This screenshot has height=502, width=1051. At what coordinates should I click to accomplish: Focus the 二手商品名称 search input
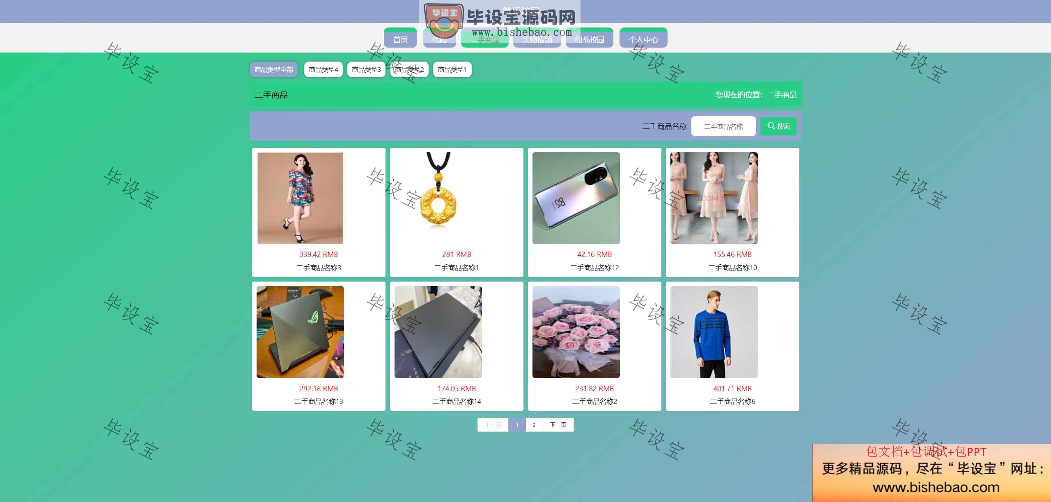[723, 126]
